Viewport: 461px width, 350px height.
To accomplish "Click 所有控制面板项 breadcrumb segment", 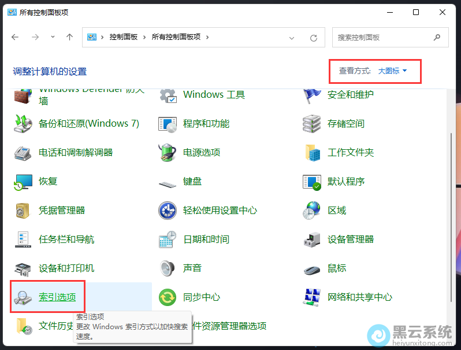I will point(176,37).
